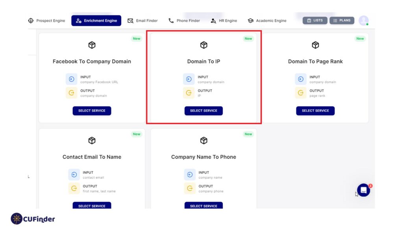The width and height of the screenshot is (403, 233).
Task: Click the CUFinder logo
Action: click(33, 219)
